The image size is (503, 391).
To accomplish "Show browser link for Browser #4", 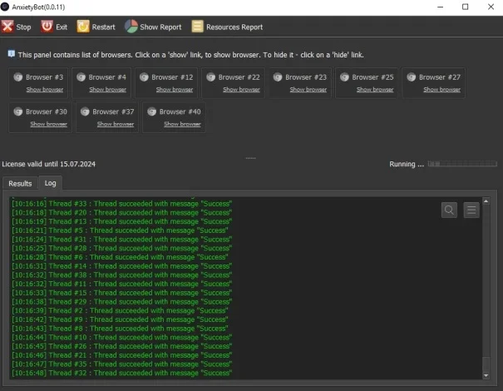I will click(x=108, y=90).
